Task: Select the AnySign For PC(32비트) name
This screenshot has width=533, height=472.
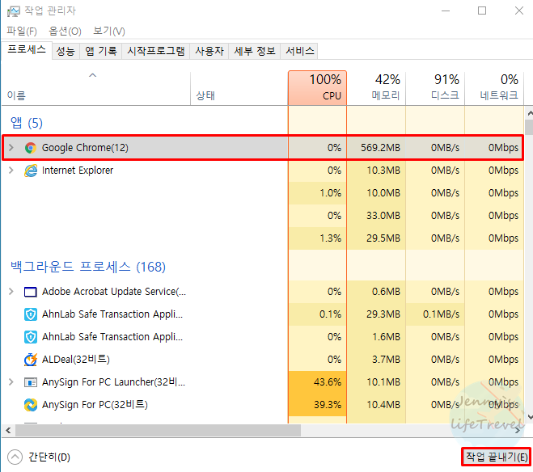Action: 95,405
